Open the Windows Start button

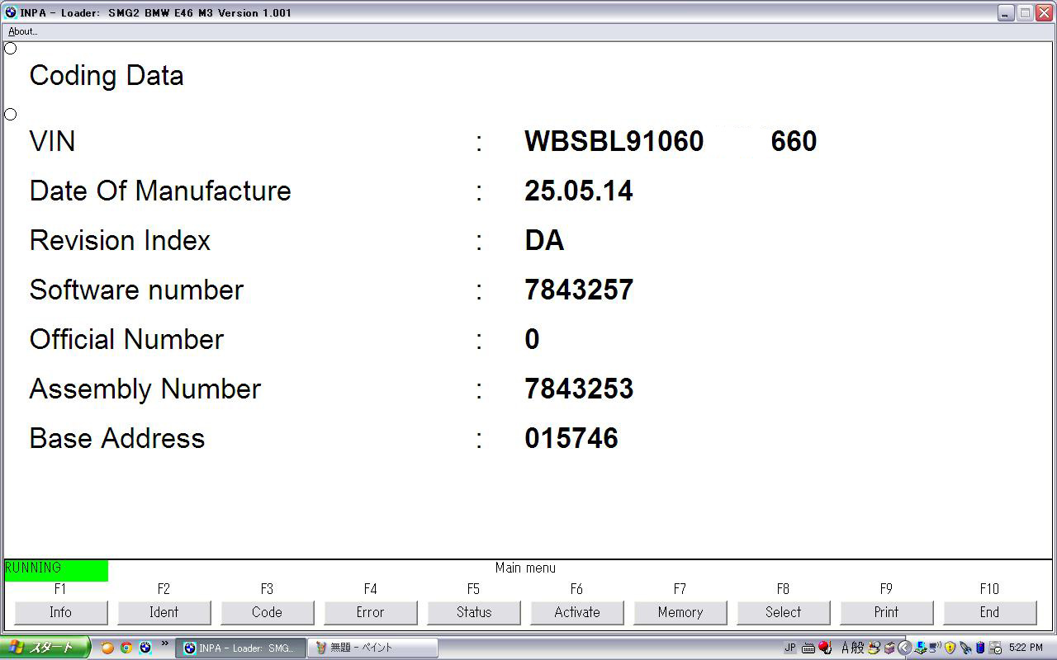pyautogui.click(x=44, y=648)
